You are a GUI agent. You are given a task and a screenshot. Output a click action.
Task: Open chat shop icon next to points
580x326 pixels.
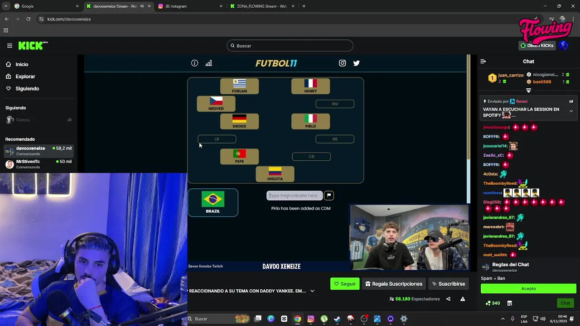pyautogui.click(x=509, y=303)
